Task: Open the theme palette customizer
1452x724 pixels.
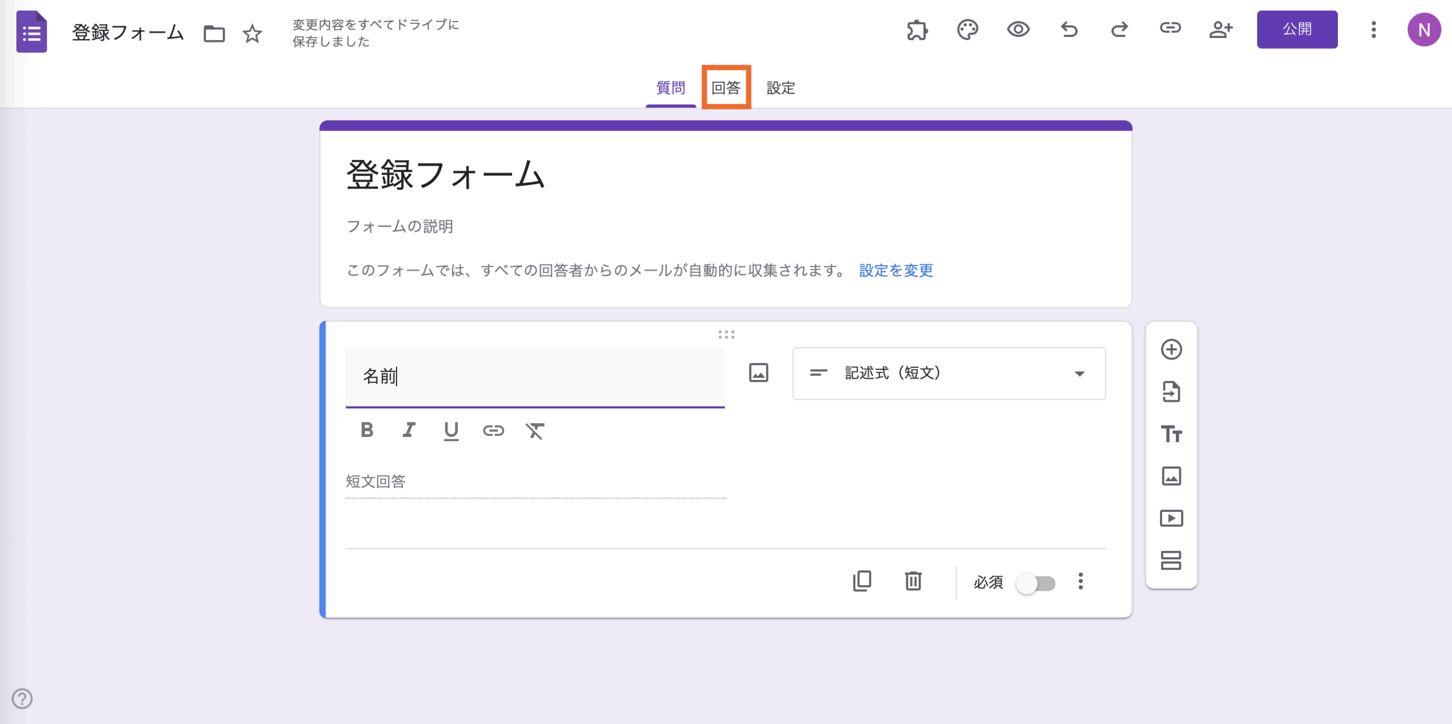Action: tap(968, 29)
